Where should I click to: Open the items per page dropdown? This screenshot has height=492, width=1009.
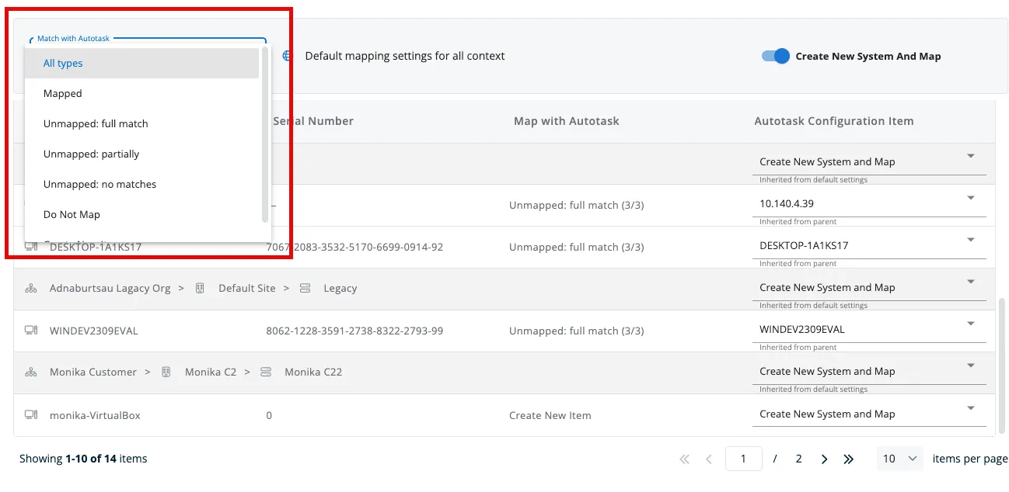pos(899,459)
